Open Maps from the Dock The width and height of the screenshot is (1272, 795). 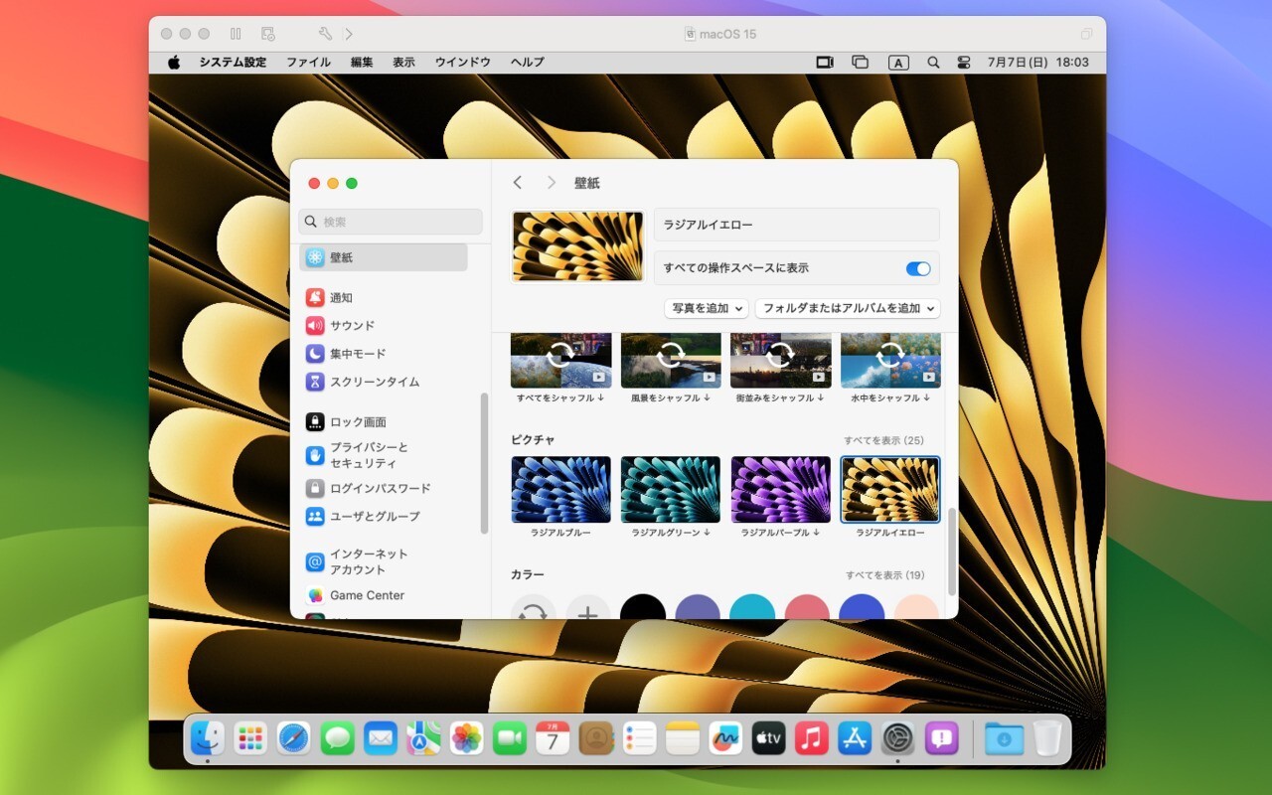coord(423,737)
